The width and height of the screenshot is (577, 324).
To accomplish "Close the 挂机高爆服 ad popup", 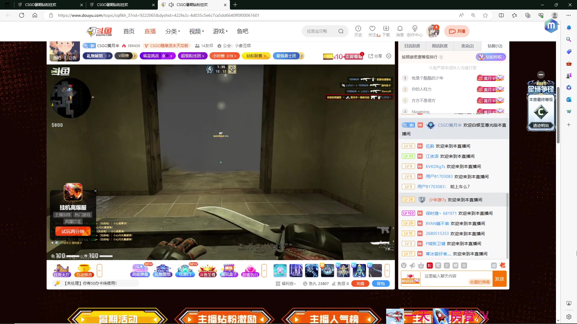I will 95,191.
